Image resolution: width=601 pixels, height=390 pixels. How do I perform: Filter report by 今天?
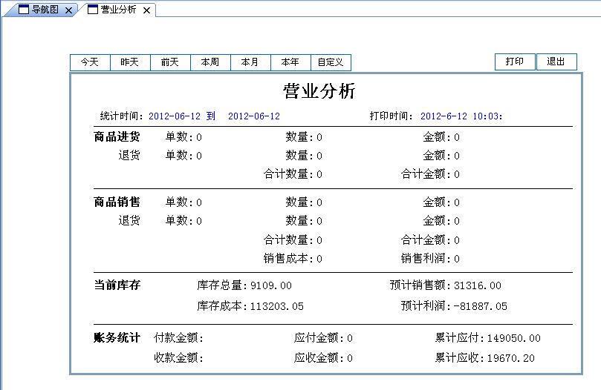point(90,62)
